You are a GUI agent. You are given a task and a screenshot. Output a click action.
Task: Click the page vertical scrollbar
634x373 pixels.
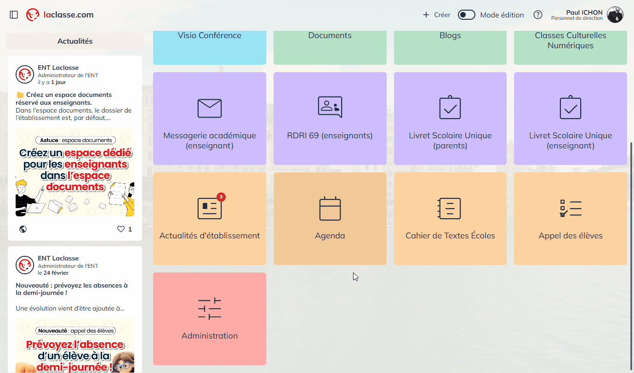(x=631, y=230)
